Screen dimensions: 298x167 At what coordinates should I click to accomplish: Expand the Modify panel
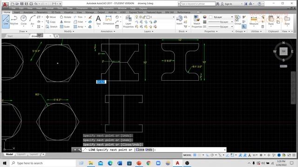(69, 31)
